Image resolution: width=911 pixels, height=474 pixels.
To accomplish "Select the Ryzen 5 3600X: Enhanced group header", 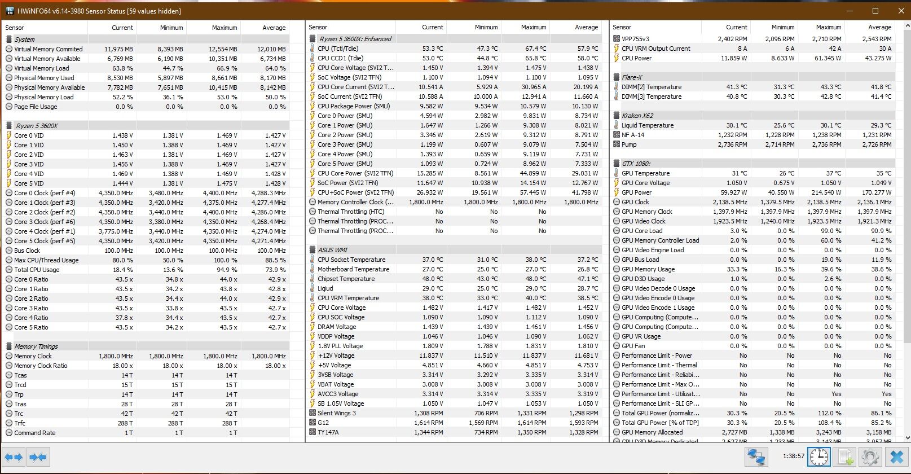I will point(455,39).
